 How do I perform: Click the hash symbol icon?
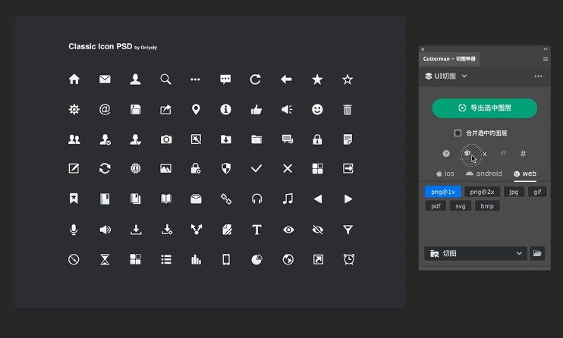coord(523,154)
